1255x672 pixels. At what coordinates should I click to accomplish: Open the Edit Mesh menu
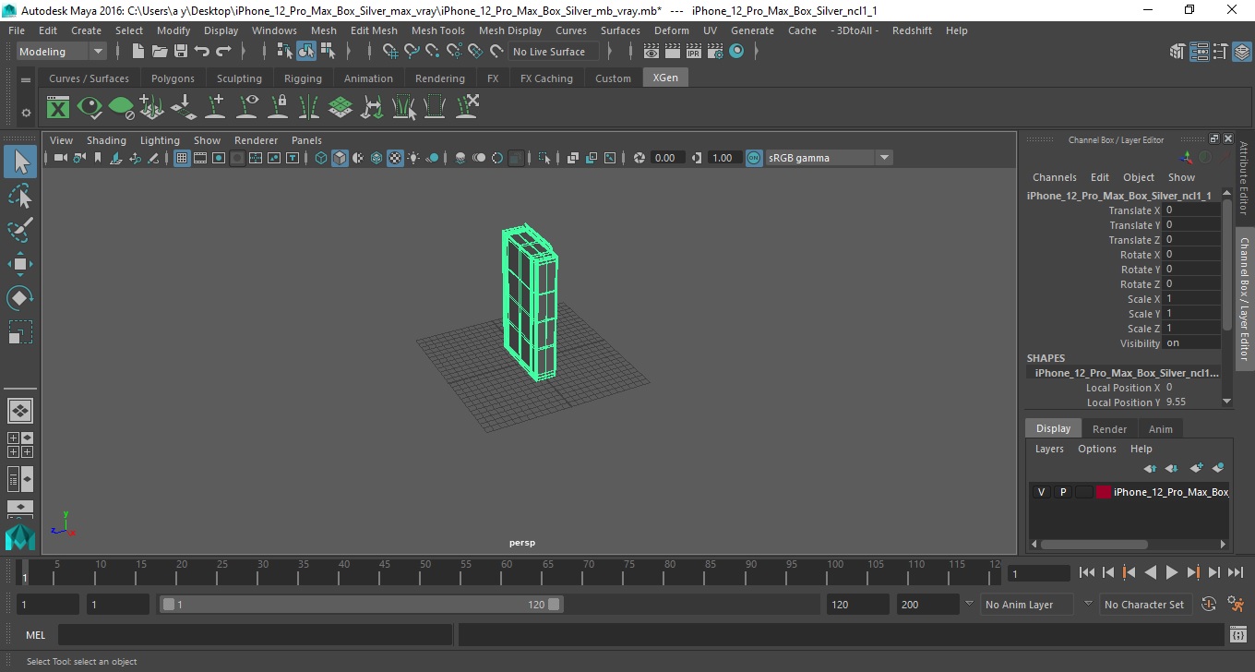point(374,30)
